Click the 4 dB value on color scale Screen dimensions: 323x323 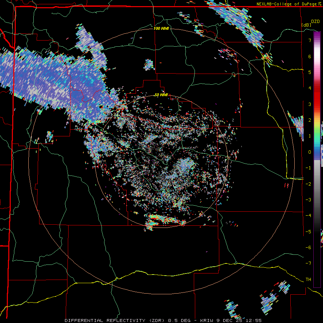click(x=310, y=88)
